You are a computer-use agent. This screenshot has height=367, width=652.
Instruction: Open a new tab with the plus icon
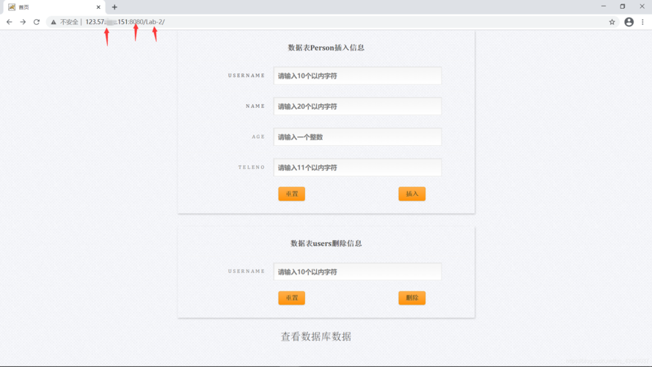coord(114,7)
